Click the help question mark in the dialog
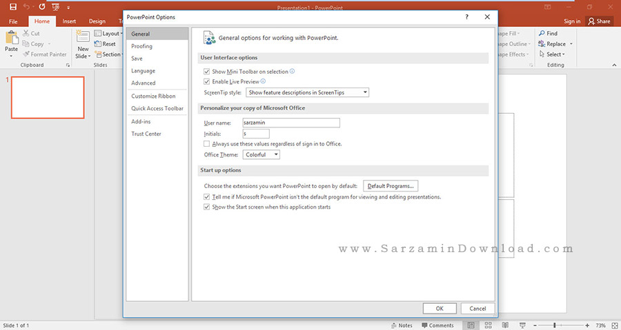The width and height of the screenshot is (621, 330). tap(467, 17)
